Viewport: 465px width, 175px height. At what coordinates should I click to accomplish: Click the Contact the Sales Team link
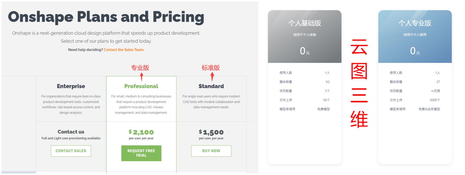pyautogui.click(x=124, y=50)
